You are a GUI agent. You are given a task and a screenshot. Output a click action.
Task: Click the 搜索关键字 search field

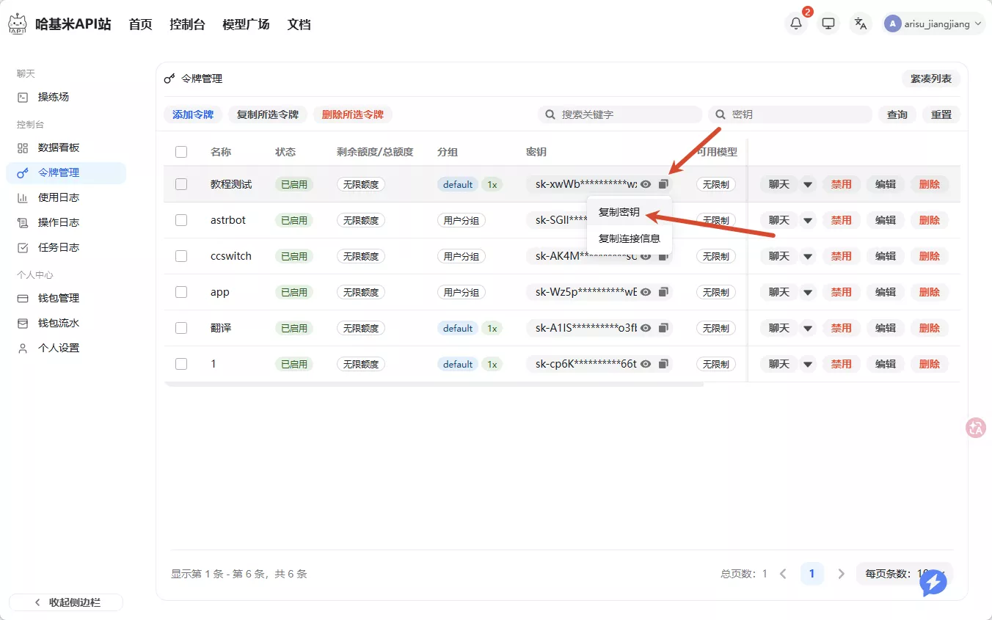coord(620,114)
